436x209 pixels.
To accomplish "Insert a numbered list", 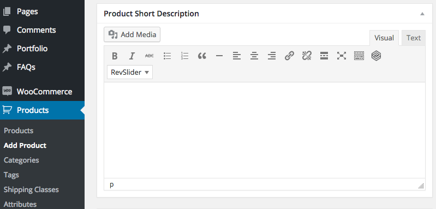I will click(x=184, y=56).
